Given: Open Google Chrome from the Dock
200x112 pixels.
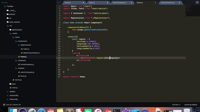Looking at the screenshot, I should coord(107,110).
